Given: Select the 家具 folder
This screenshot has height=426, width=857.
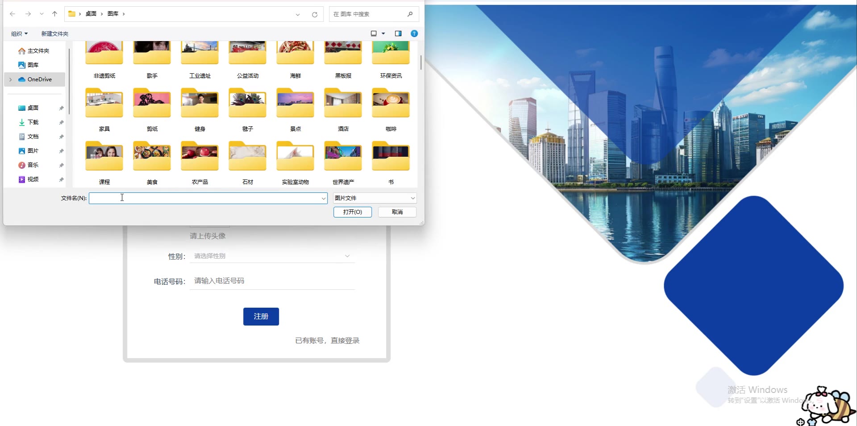Looking at the screenshot, I should pyautogui.click(x=104, y=109).
